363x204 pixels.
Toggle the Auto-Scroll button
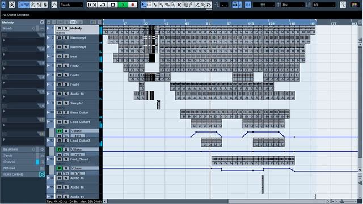coord(235,5)
